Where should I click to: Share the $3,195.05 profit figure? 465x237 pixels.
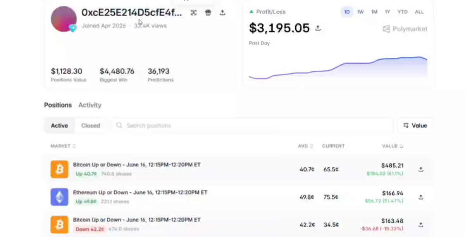(x=318, y=28)
